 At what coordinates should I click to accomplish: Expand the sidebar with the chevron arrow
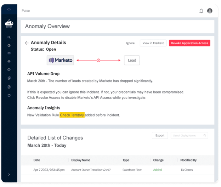click(x=9, y=175)
